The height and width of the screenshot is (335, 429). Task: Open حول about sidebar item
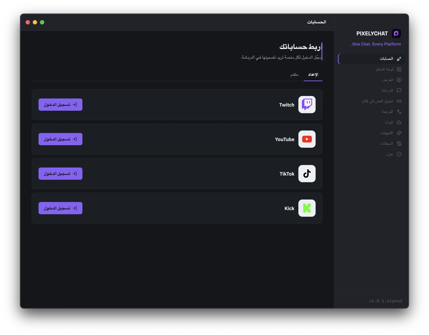point(371,154)
